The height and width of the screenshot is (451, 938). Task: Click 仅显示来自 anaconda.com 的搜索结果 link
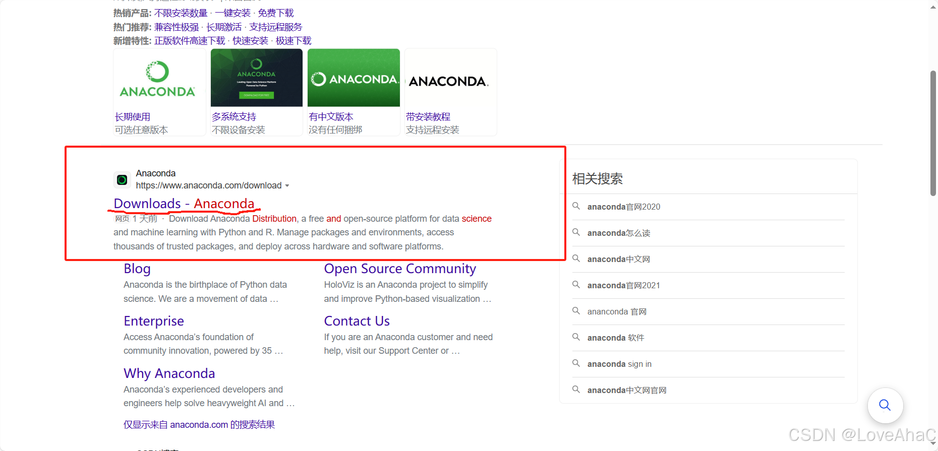(x=199, y=425)
